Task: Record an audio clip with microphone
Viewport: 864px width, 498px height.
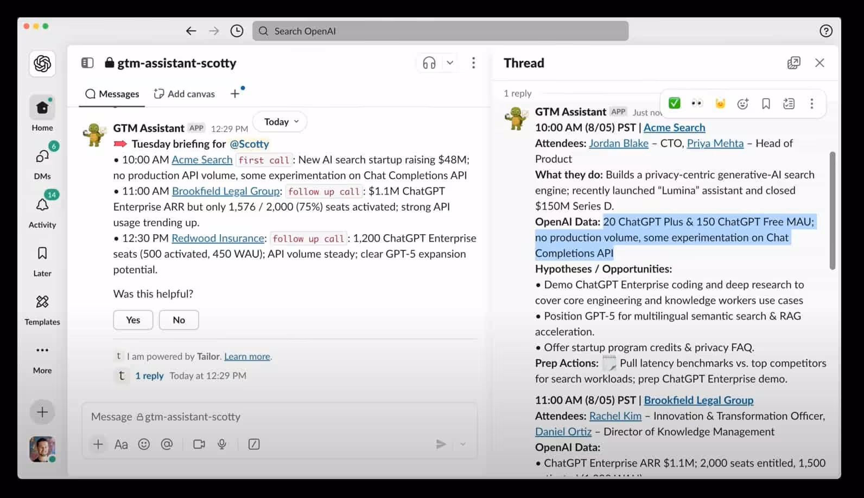Action: pyautogui.click(x=222, y=444)
